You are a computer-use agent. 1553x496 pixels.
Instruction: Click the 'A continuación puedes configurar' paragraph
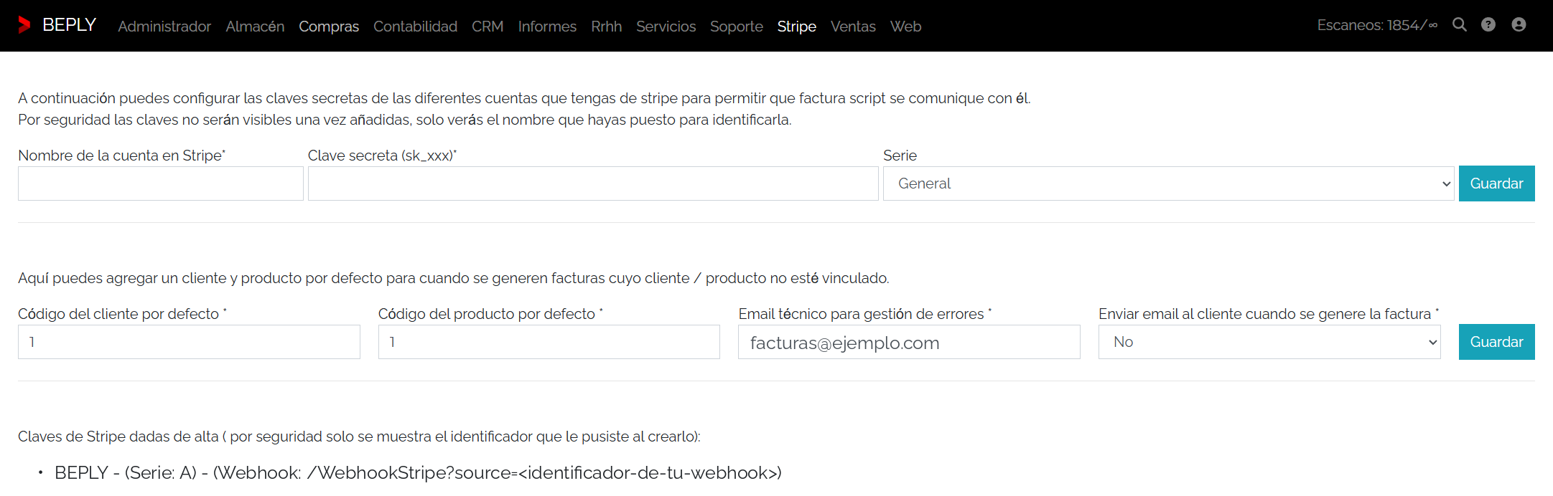[x=524, y=98]
